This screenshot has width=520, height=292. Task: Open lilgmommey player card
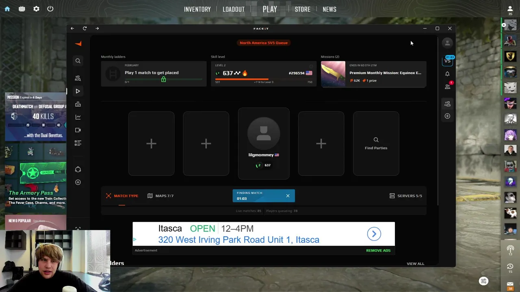pos(264,144)
